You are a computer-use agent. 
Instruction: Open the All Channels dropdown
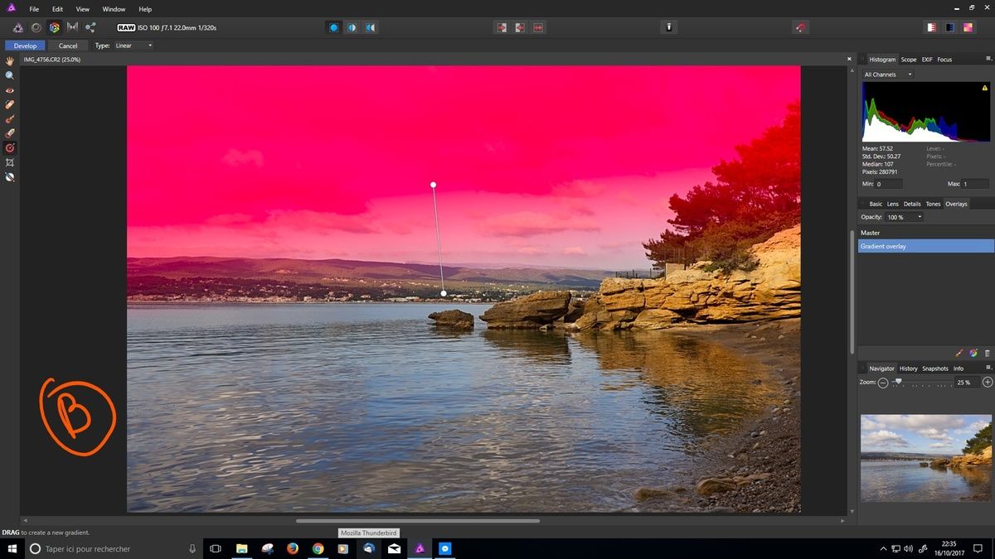click(x=886, y=74)
